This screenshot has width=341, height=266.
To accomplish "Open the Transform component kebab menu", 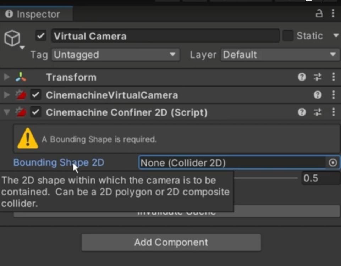I will coord(334,77).
